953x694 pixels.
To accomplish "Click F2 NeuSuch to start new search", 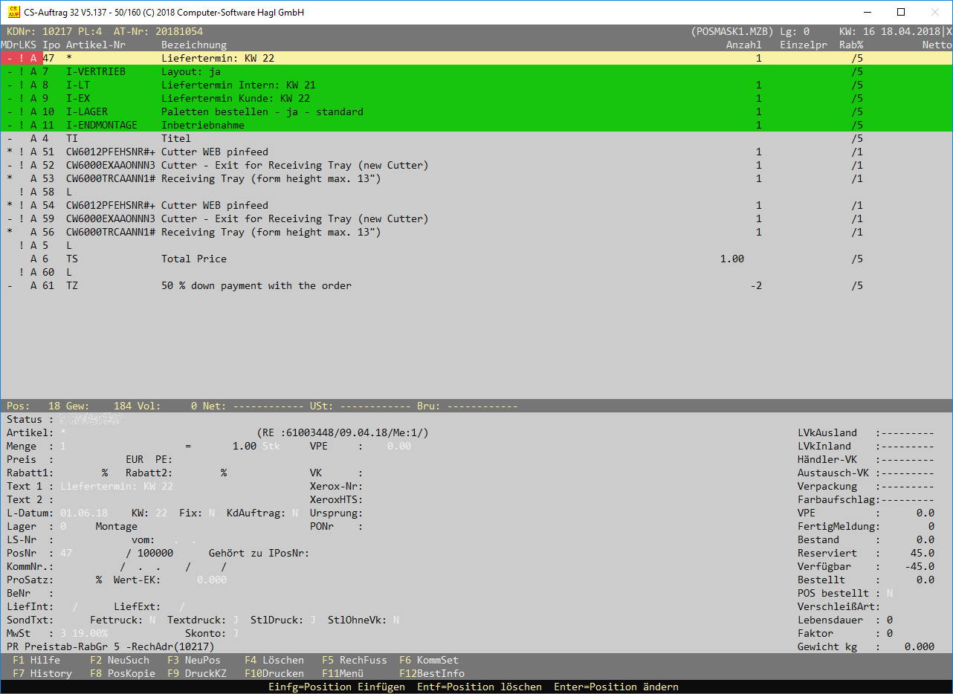I will coord(119,660).
